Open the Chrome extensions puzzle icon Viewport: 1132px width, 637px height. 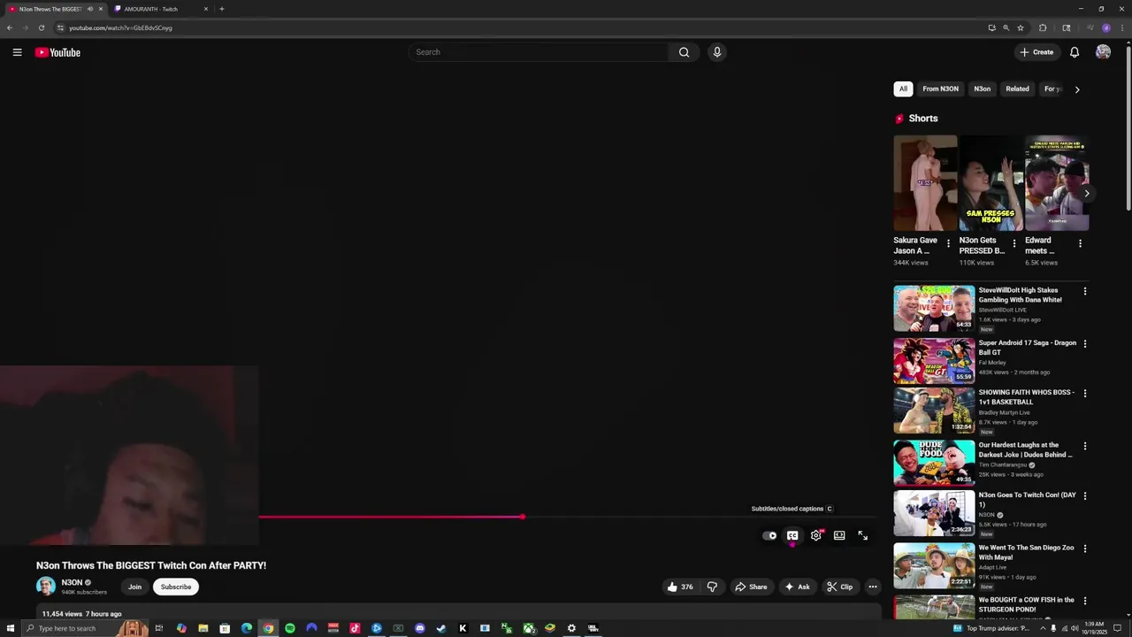coord(1043,27)
